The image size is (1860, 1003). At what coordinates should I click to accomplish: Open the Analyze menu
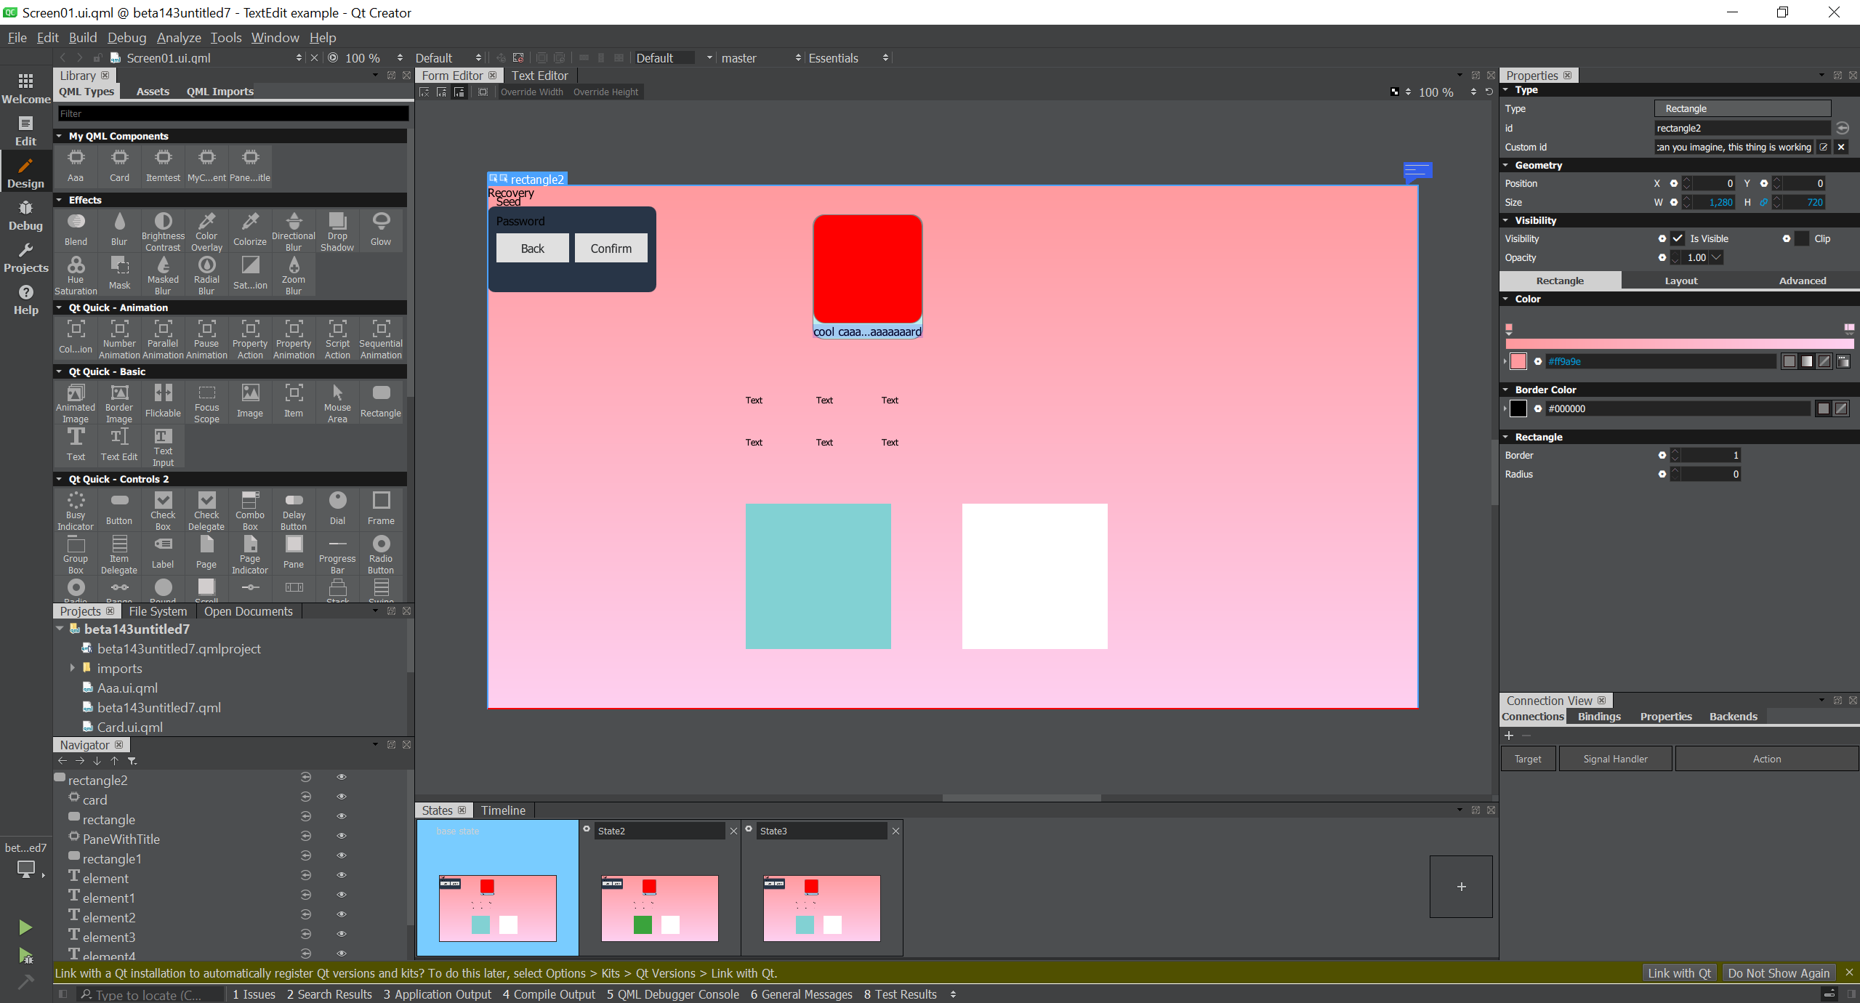179,37
